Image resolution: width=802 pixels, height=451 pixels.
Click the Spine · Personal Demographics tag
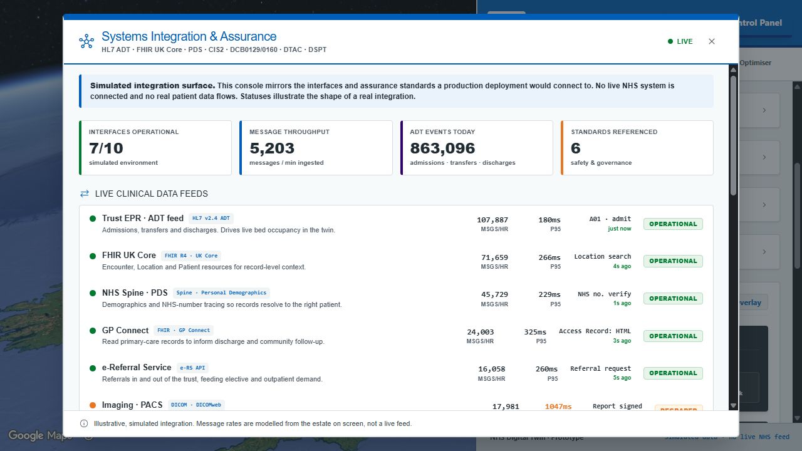pos(221,293)
